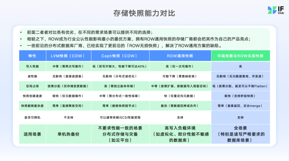289x161 pixels.
Task: Click cell 高（需独立副本存储）
Action: pos(120,86)
